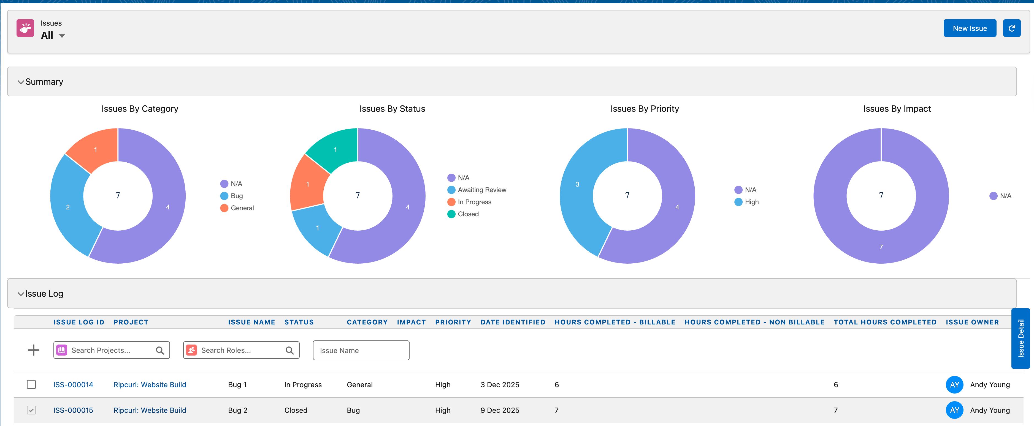Open the All list view dropdown
This screenshot has height=426, width=1034.
tap(62, 36)
